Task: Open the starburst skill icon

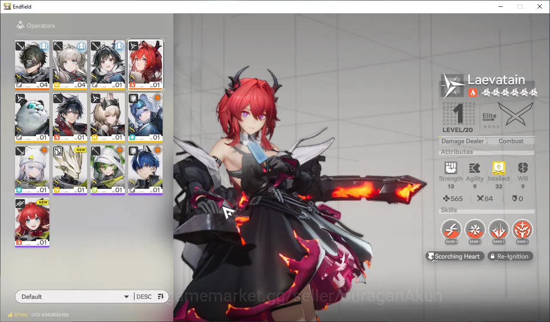Action: 475,230
